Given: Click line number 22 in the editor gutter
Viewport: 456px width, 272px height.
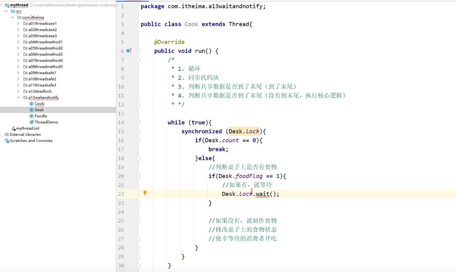Looking at the screenshot, I should (121, 194).
